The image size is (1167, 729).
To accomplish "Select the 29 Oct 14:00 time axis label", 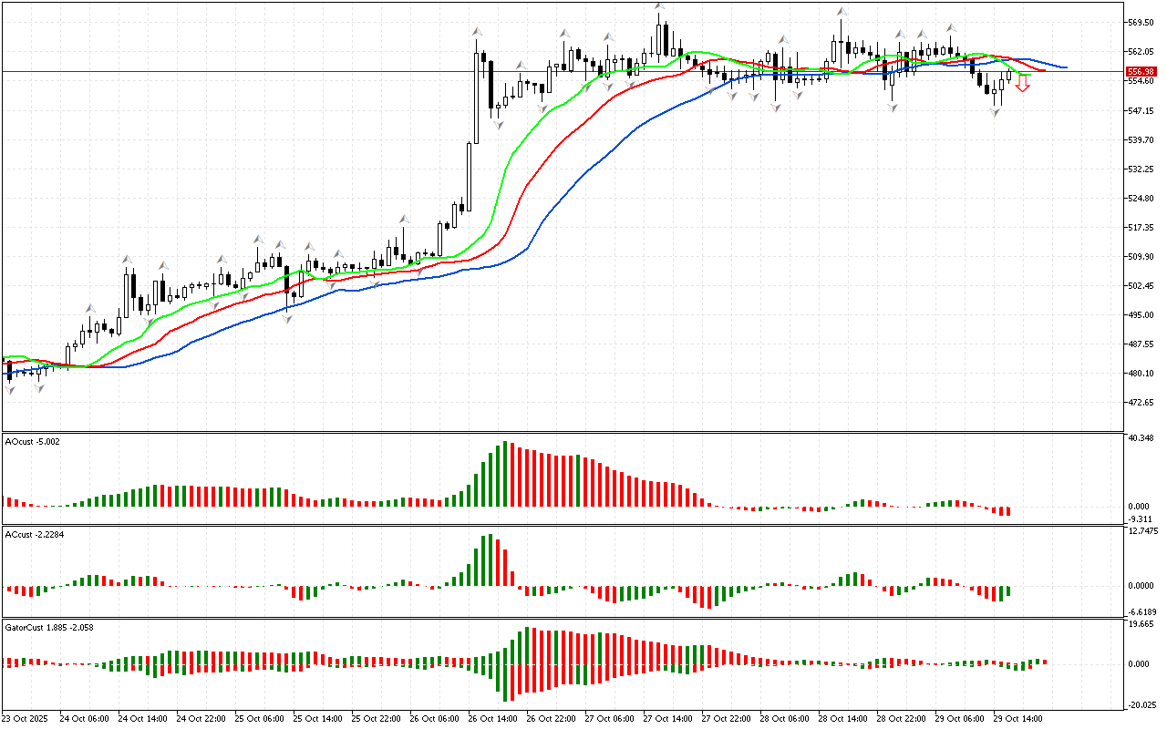I will [x=1017, y=719].
